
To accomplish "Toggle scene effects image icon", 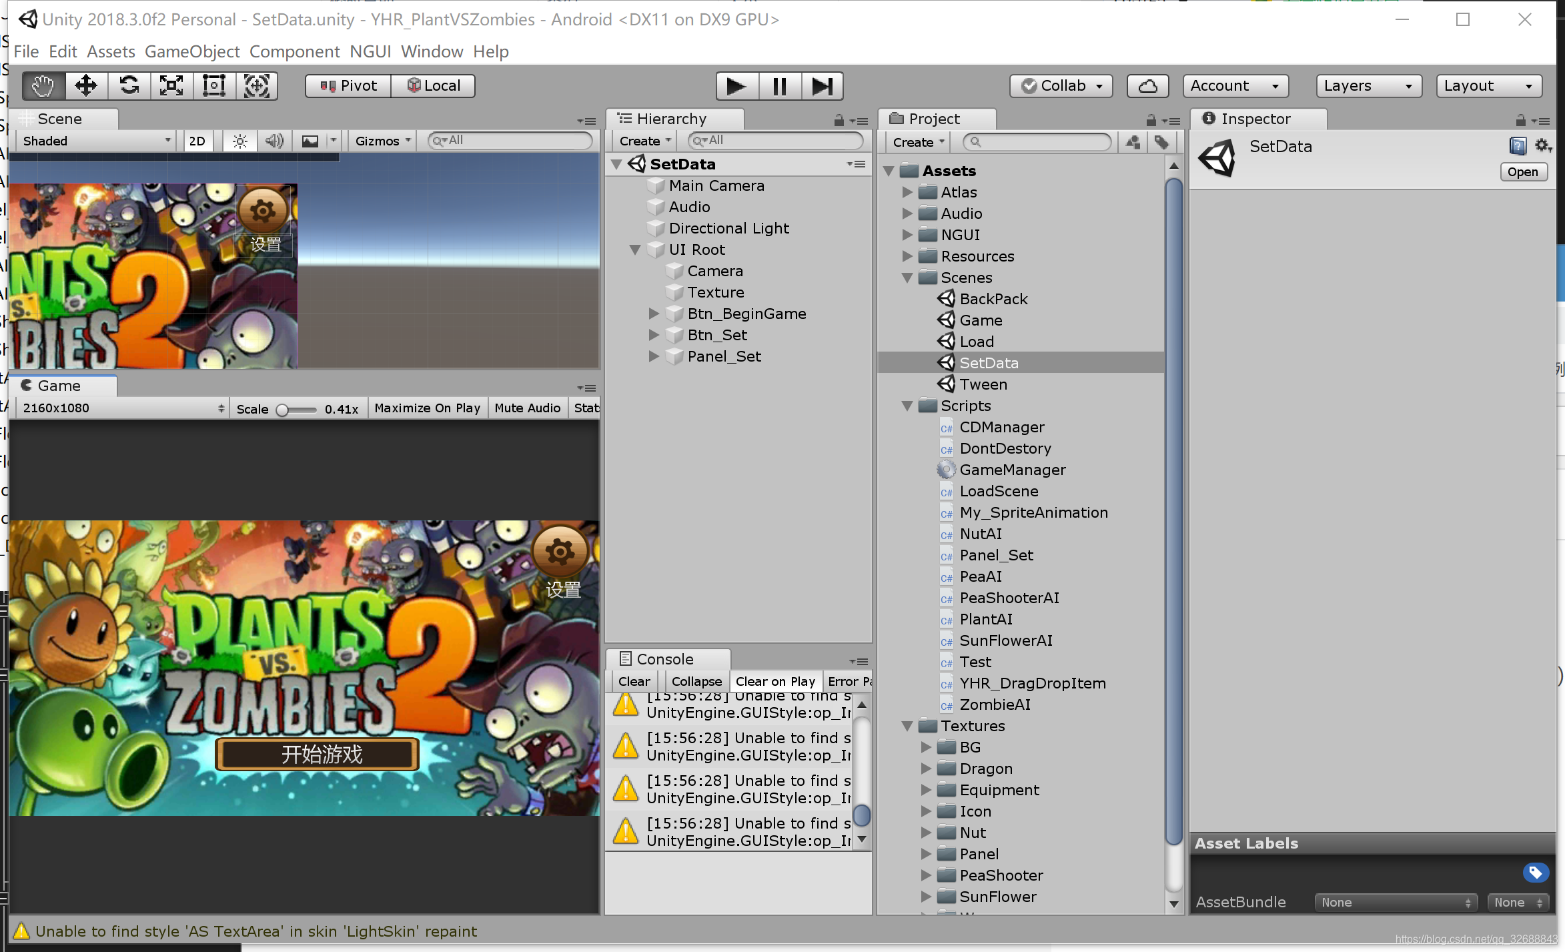I will pyautogui.click(x=310, y=141).
